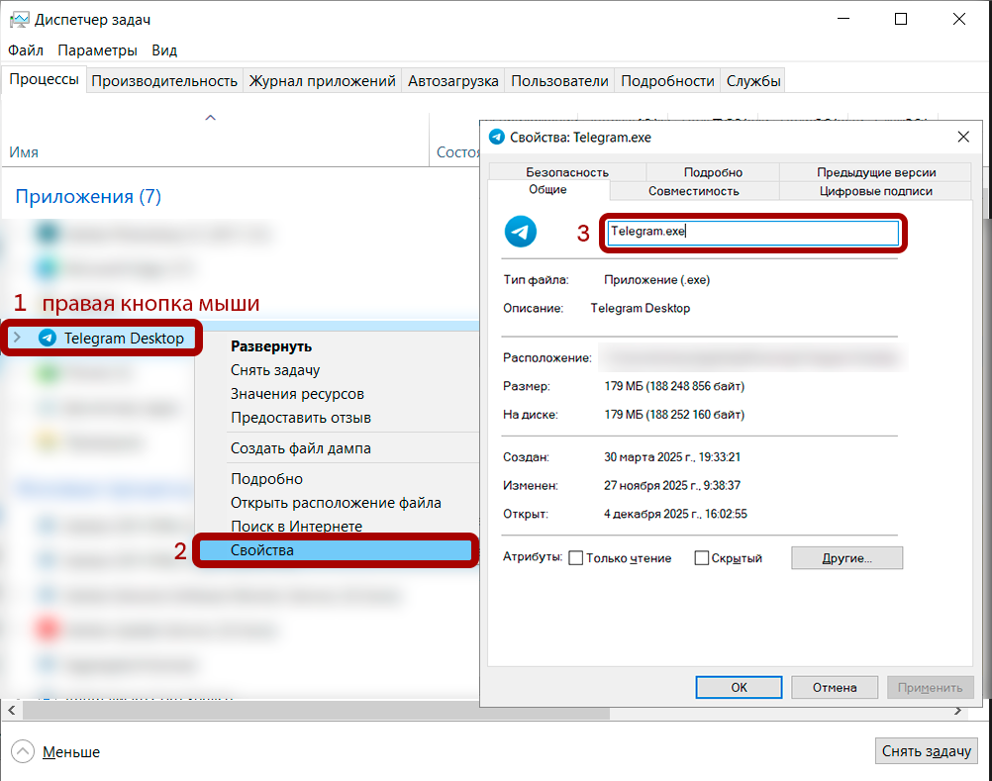Go to the Пользователи tab
The image size is (992, 781).
(x=559, y=81)
